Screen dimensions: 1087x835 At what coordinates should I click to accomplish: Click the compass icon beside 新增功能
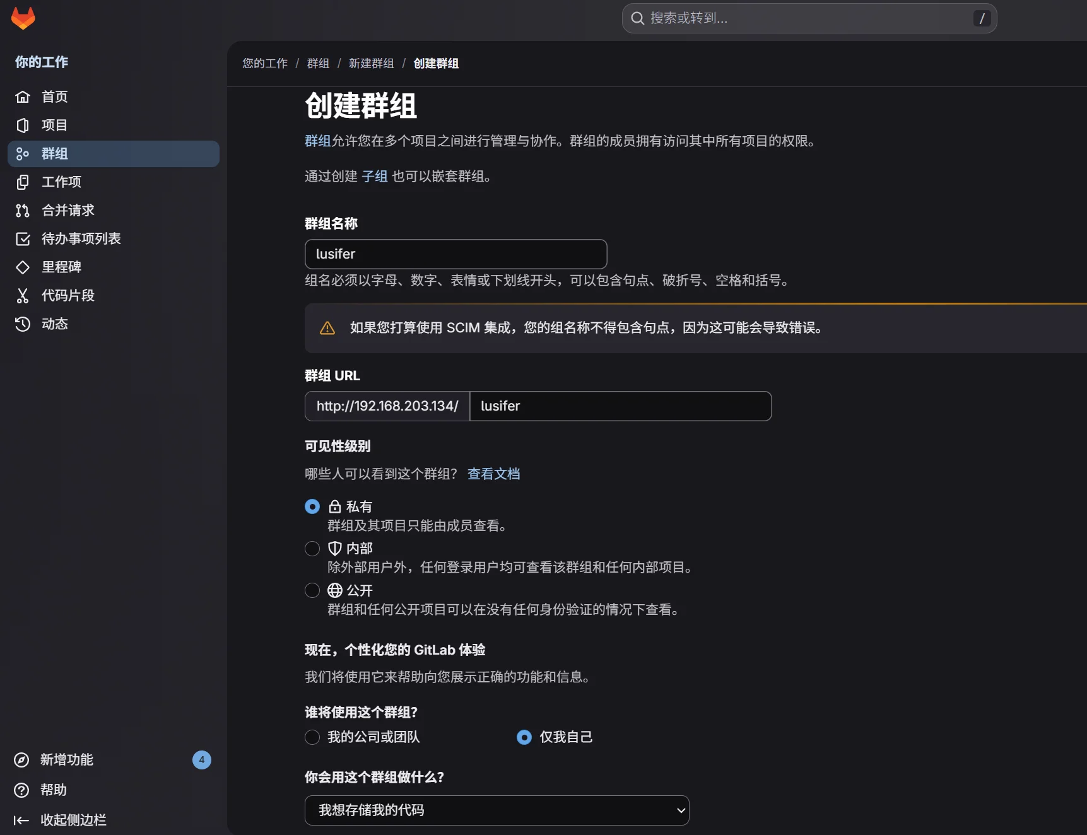(21, 759)
